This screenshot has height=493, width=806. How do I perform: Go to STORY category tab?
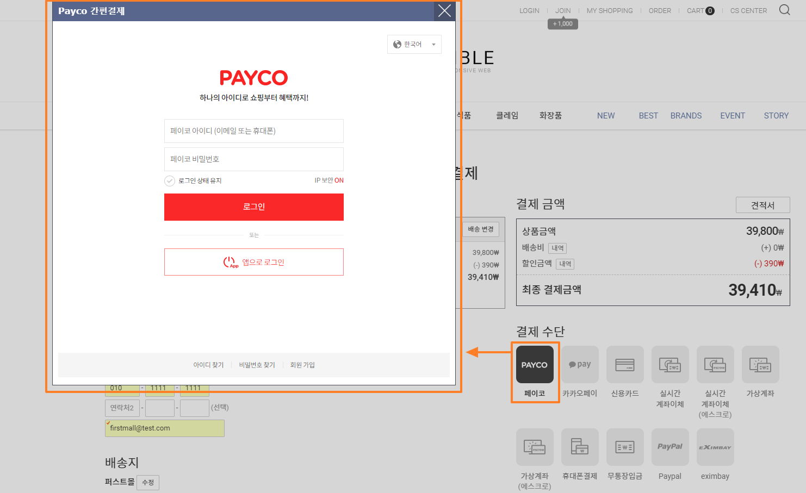(x=776, y=116)
